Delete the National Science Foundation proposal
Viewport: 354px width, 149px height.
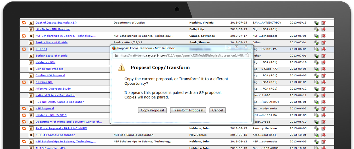pyautogui.click(x=324, y=95)
